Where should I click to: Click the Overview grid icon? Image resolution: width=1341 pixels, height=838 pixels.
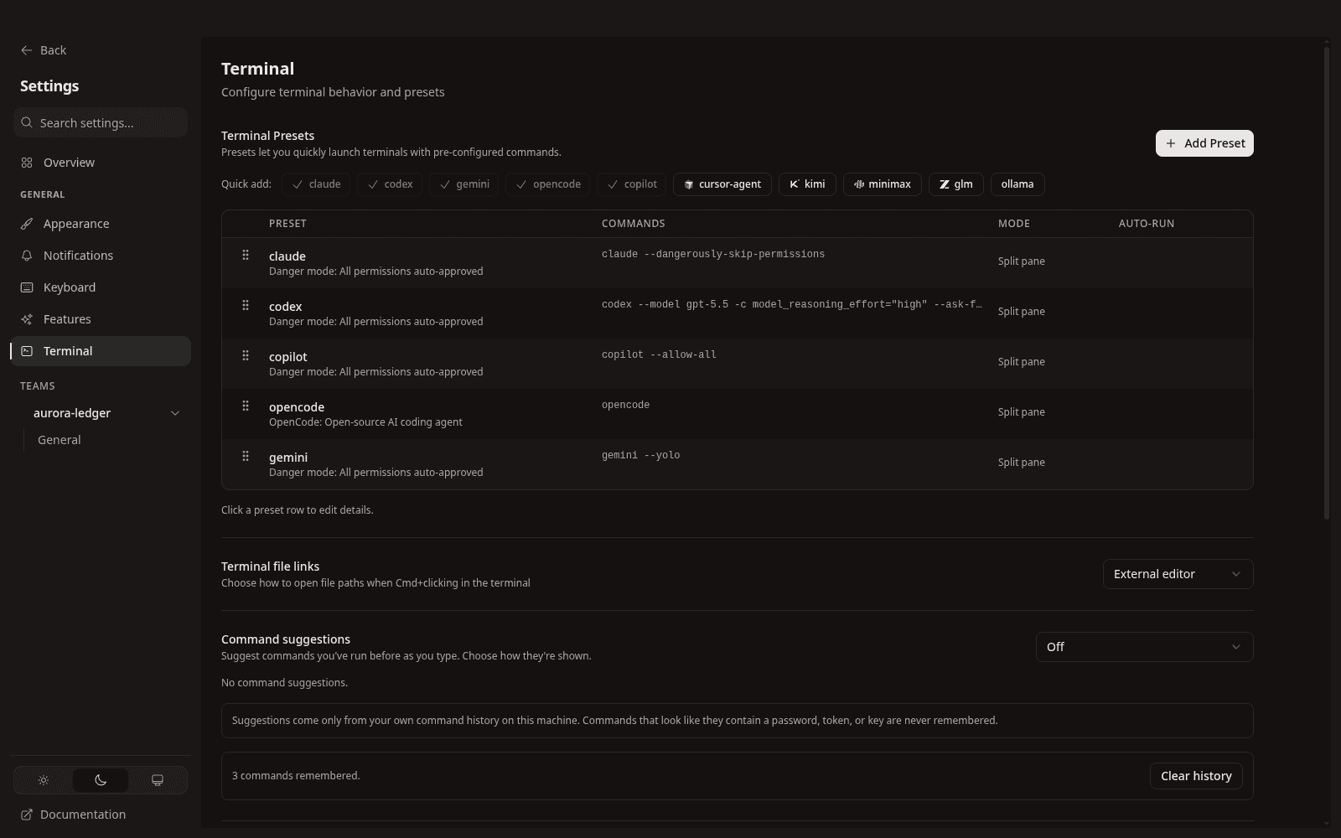point(27,163)
